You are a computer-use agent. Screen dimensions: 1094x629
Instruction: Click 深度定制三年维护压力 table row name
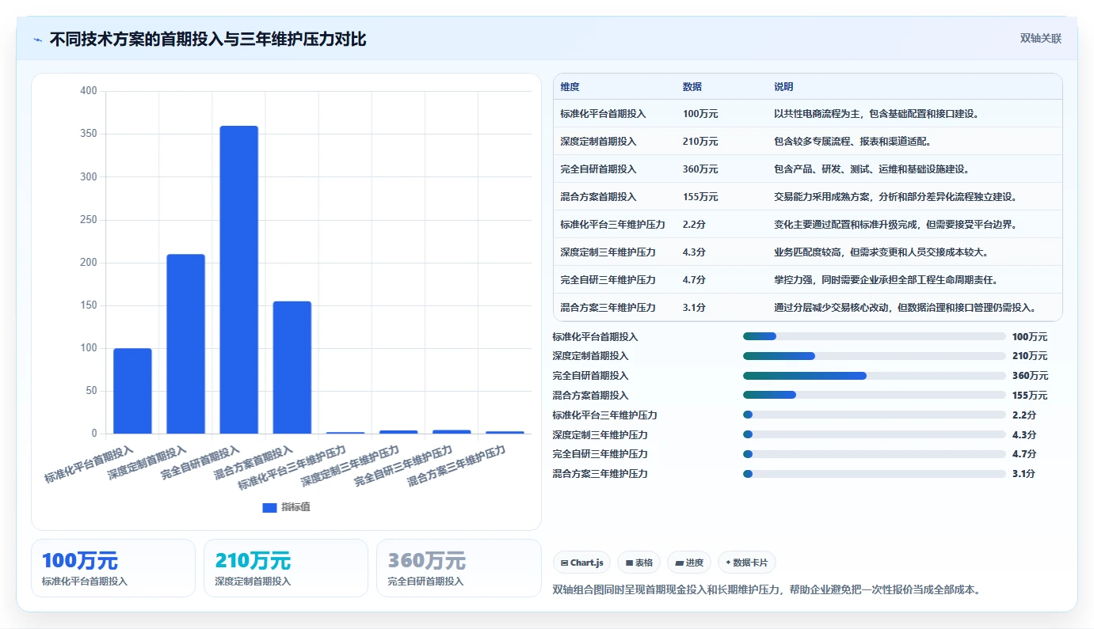point(608,252)
